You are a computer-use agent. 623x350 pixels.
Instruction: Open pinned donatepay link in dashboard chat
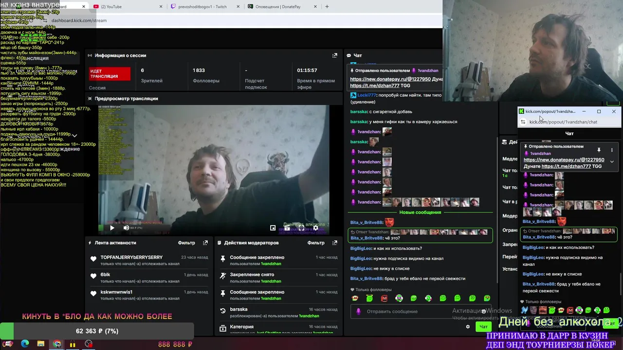[x=390, y=79]
